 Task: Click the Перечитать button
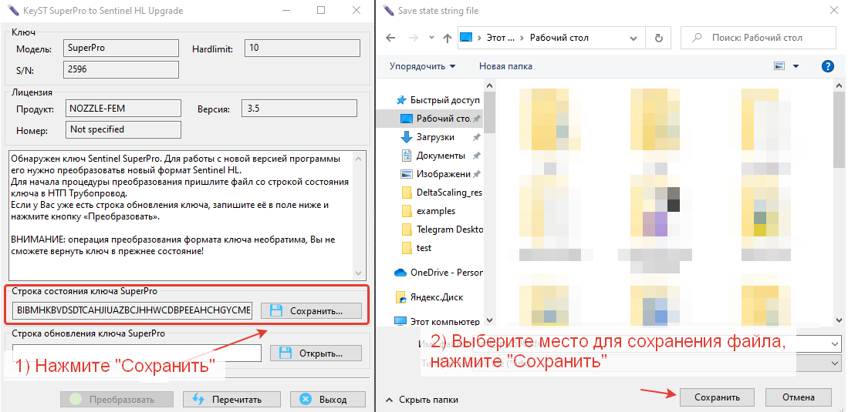[231, 400]
